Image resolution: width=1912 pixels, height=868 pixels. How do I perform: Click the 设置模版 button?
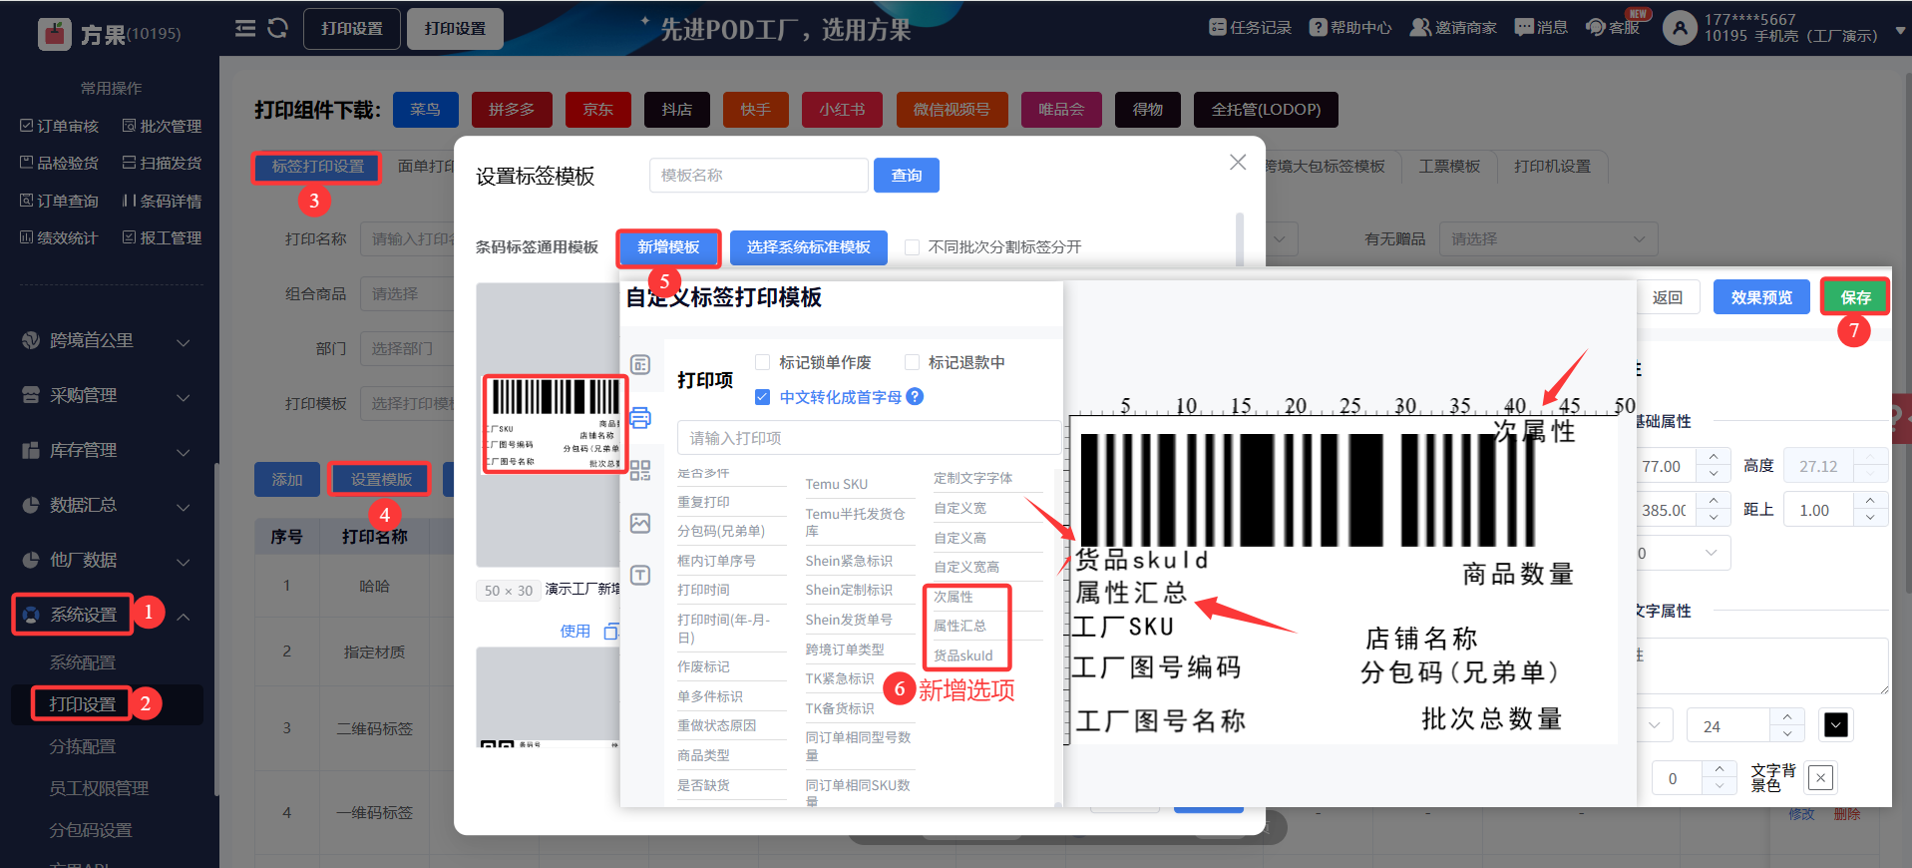pos(380,480)
